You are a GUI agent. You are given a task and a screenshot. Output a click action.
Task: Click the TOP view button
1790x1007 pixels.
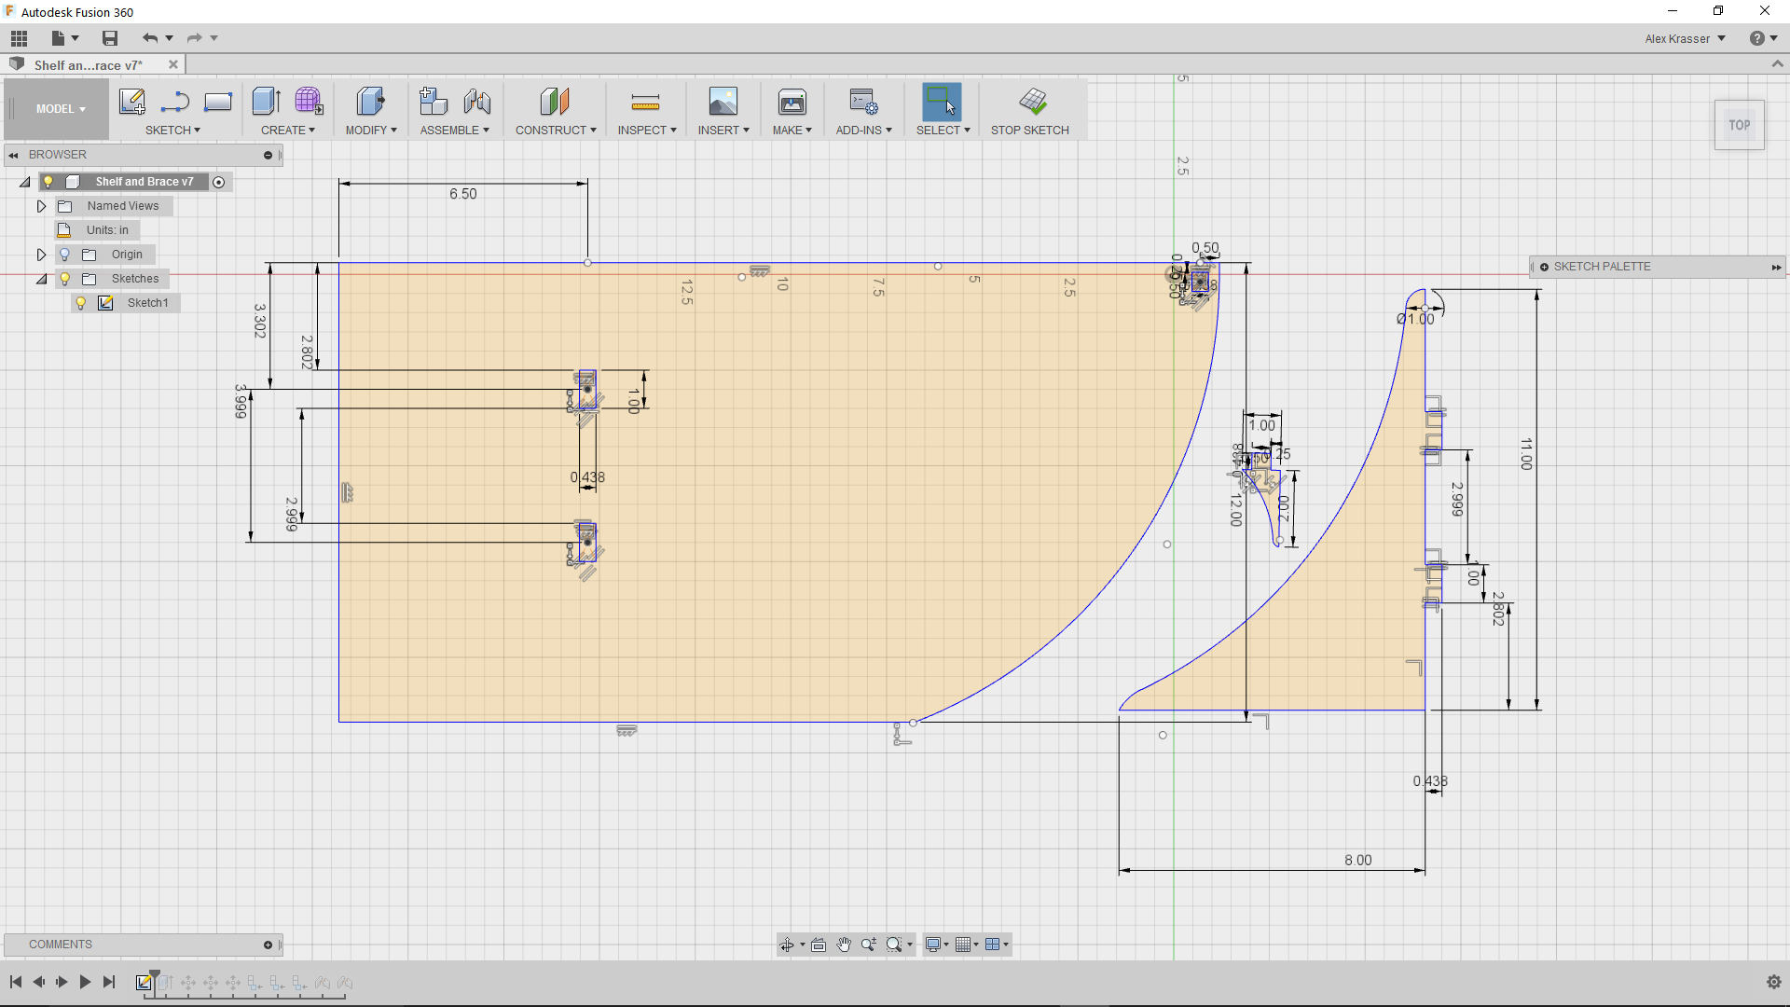click(1739, 124)
